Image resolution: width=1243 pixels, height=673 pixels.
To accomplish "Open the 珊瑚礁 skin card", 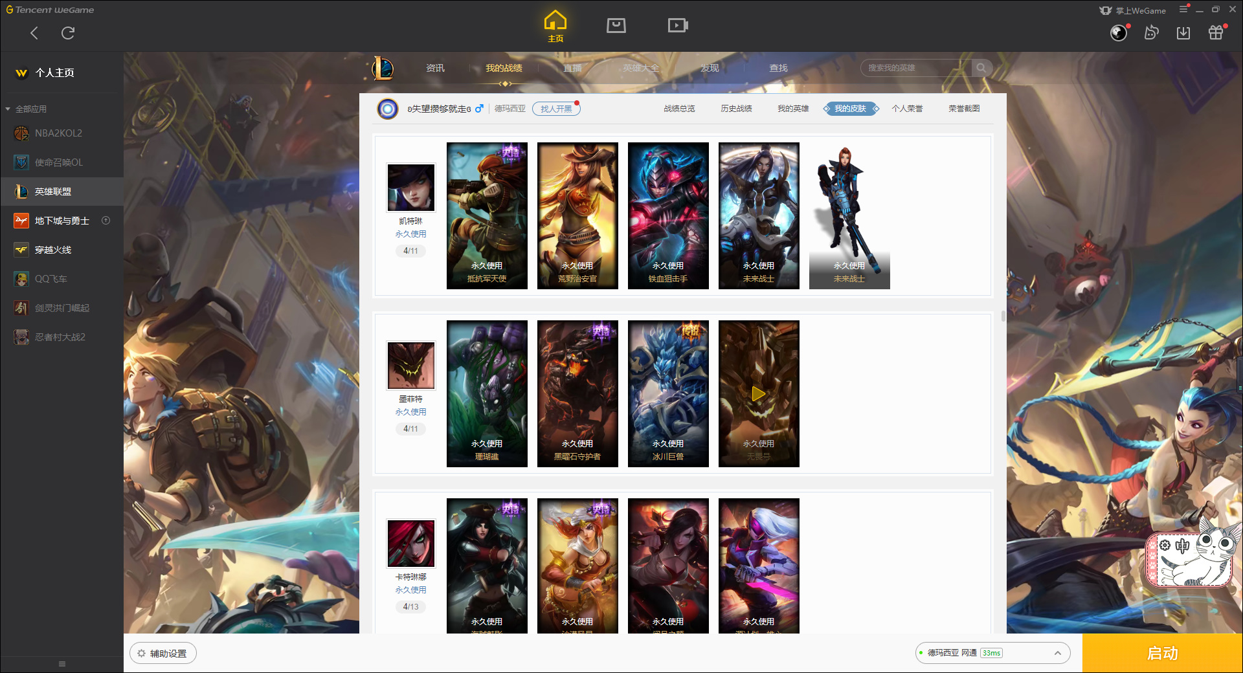I will pyautogui.click(x=487, y=393).
